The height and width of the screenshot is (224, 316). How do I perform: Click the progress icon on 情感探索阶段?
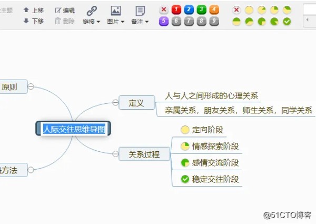pos(185,146)
